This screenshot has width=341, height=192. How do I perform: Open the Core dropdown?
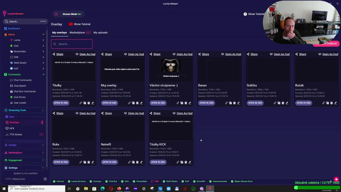point(11,117)
